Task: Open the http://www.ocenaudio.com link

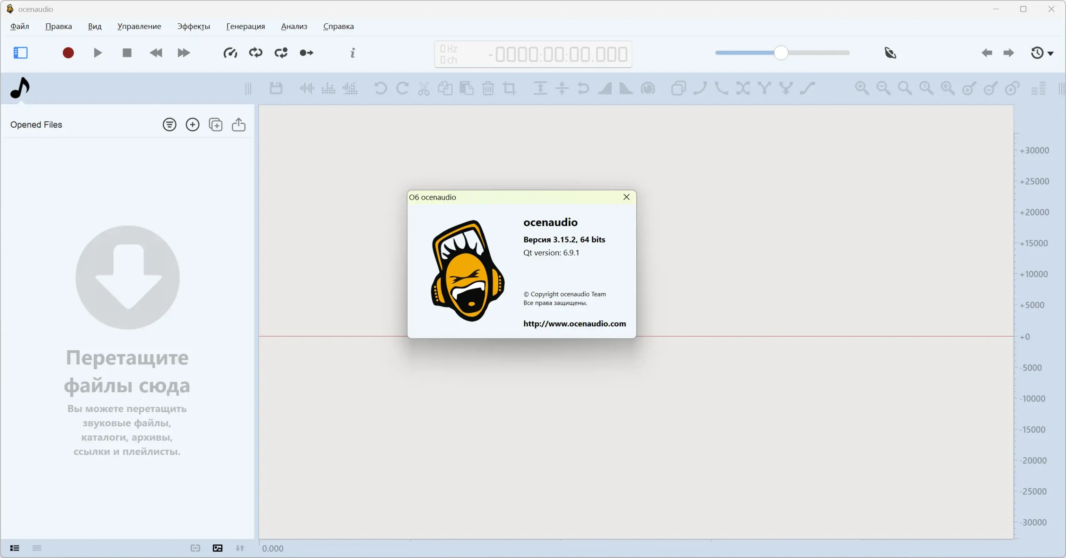Action: coord(574,323)
